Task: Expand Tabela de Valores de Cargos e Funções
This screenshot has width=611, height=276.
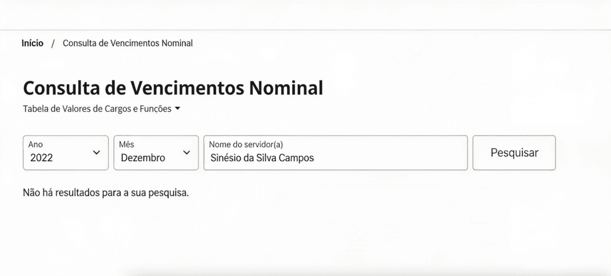Action: pyautogui.click(x=101, y=109)
